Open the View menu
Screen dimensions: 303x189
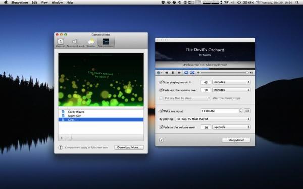(x=44, y=3)
